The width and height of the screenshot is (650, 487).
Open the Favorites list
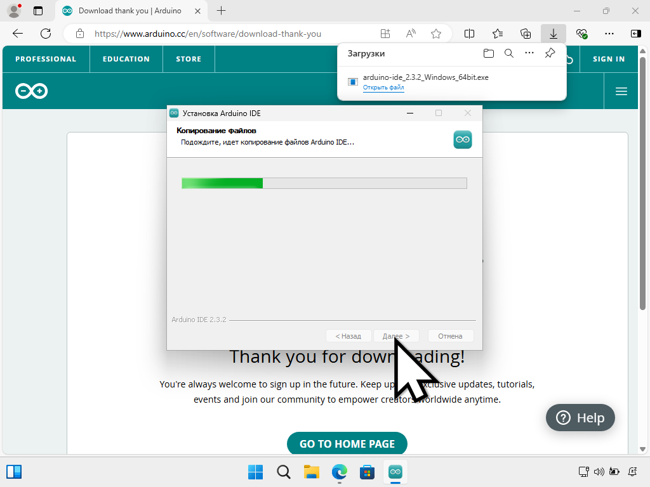(498, 34)
